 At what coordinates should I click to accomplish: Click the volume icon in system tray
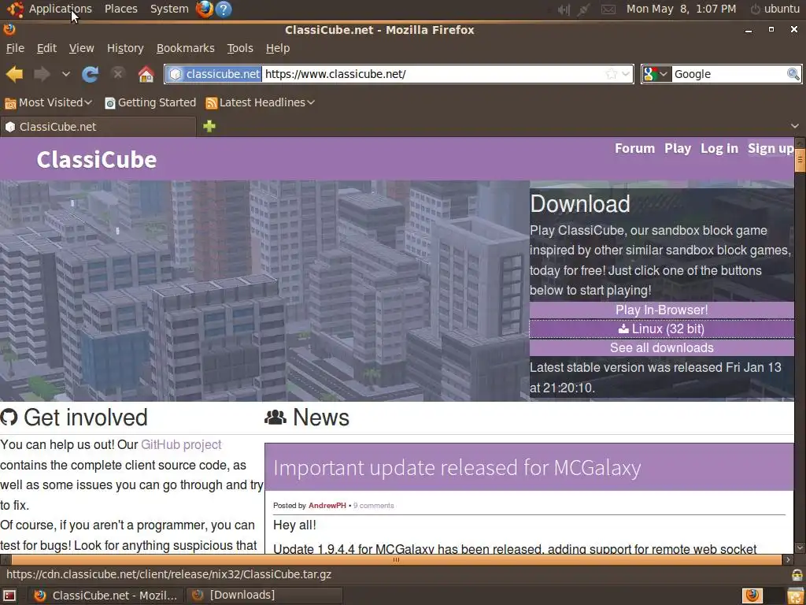click(564, 9)
